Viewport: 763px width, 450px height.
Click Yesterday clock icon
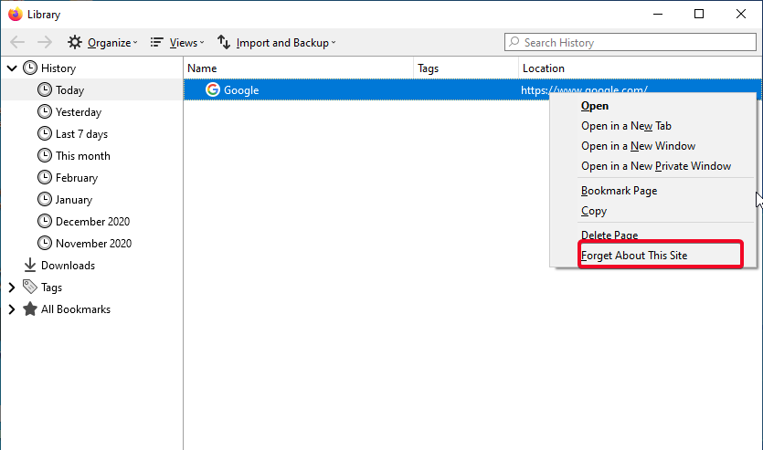[x=44, y=111]
